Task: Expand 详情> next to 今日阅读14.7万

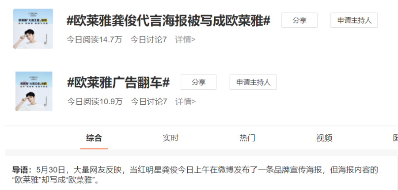Action: click(185, 40)
